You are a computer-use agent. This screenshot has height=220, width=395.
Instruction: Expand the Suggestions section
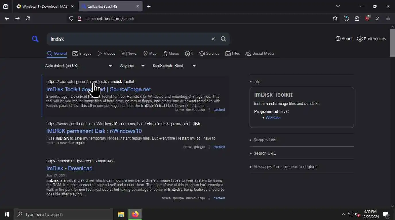click(x=263, y=140)
